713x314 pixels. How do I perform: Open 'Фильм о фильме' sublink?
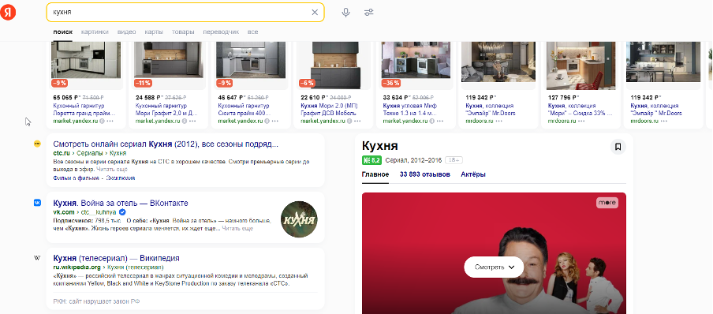[75, 178]
